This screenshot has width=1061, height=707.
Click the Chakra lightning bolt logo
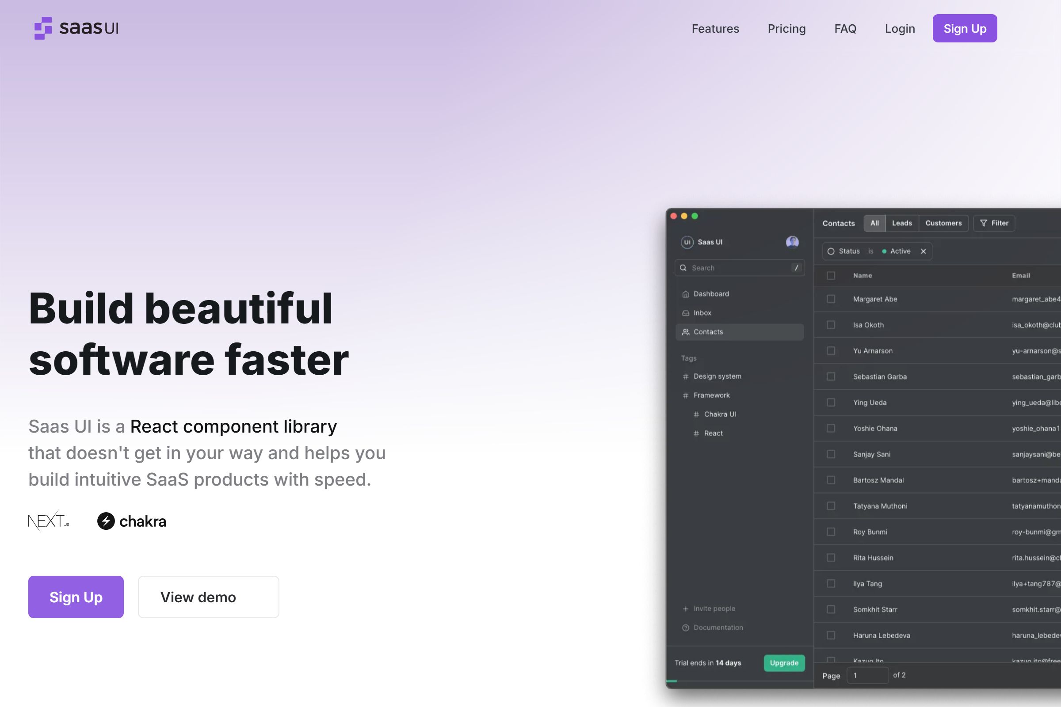point(106,521)
